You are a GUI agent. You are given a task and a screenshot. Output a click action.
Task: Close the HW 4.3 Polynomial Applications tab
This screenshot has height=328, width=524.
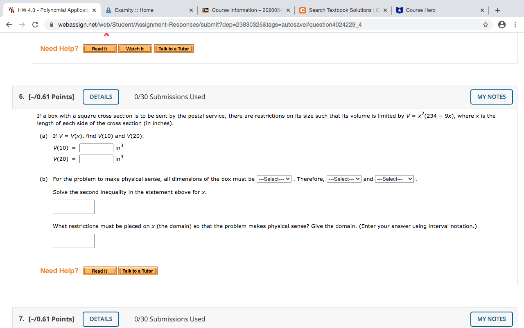[x=94, y=10]
